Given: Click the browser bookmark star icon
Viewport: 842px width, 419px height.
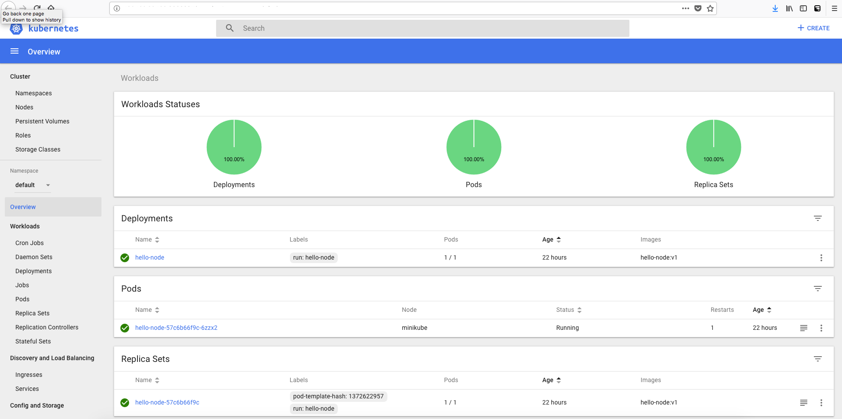Looking at the screenshot, I should (x=710, y=8).
